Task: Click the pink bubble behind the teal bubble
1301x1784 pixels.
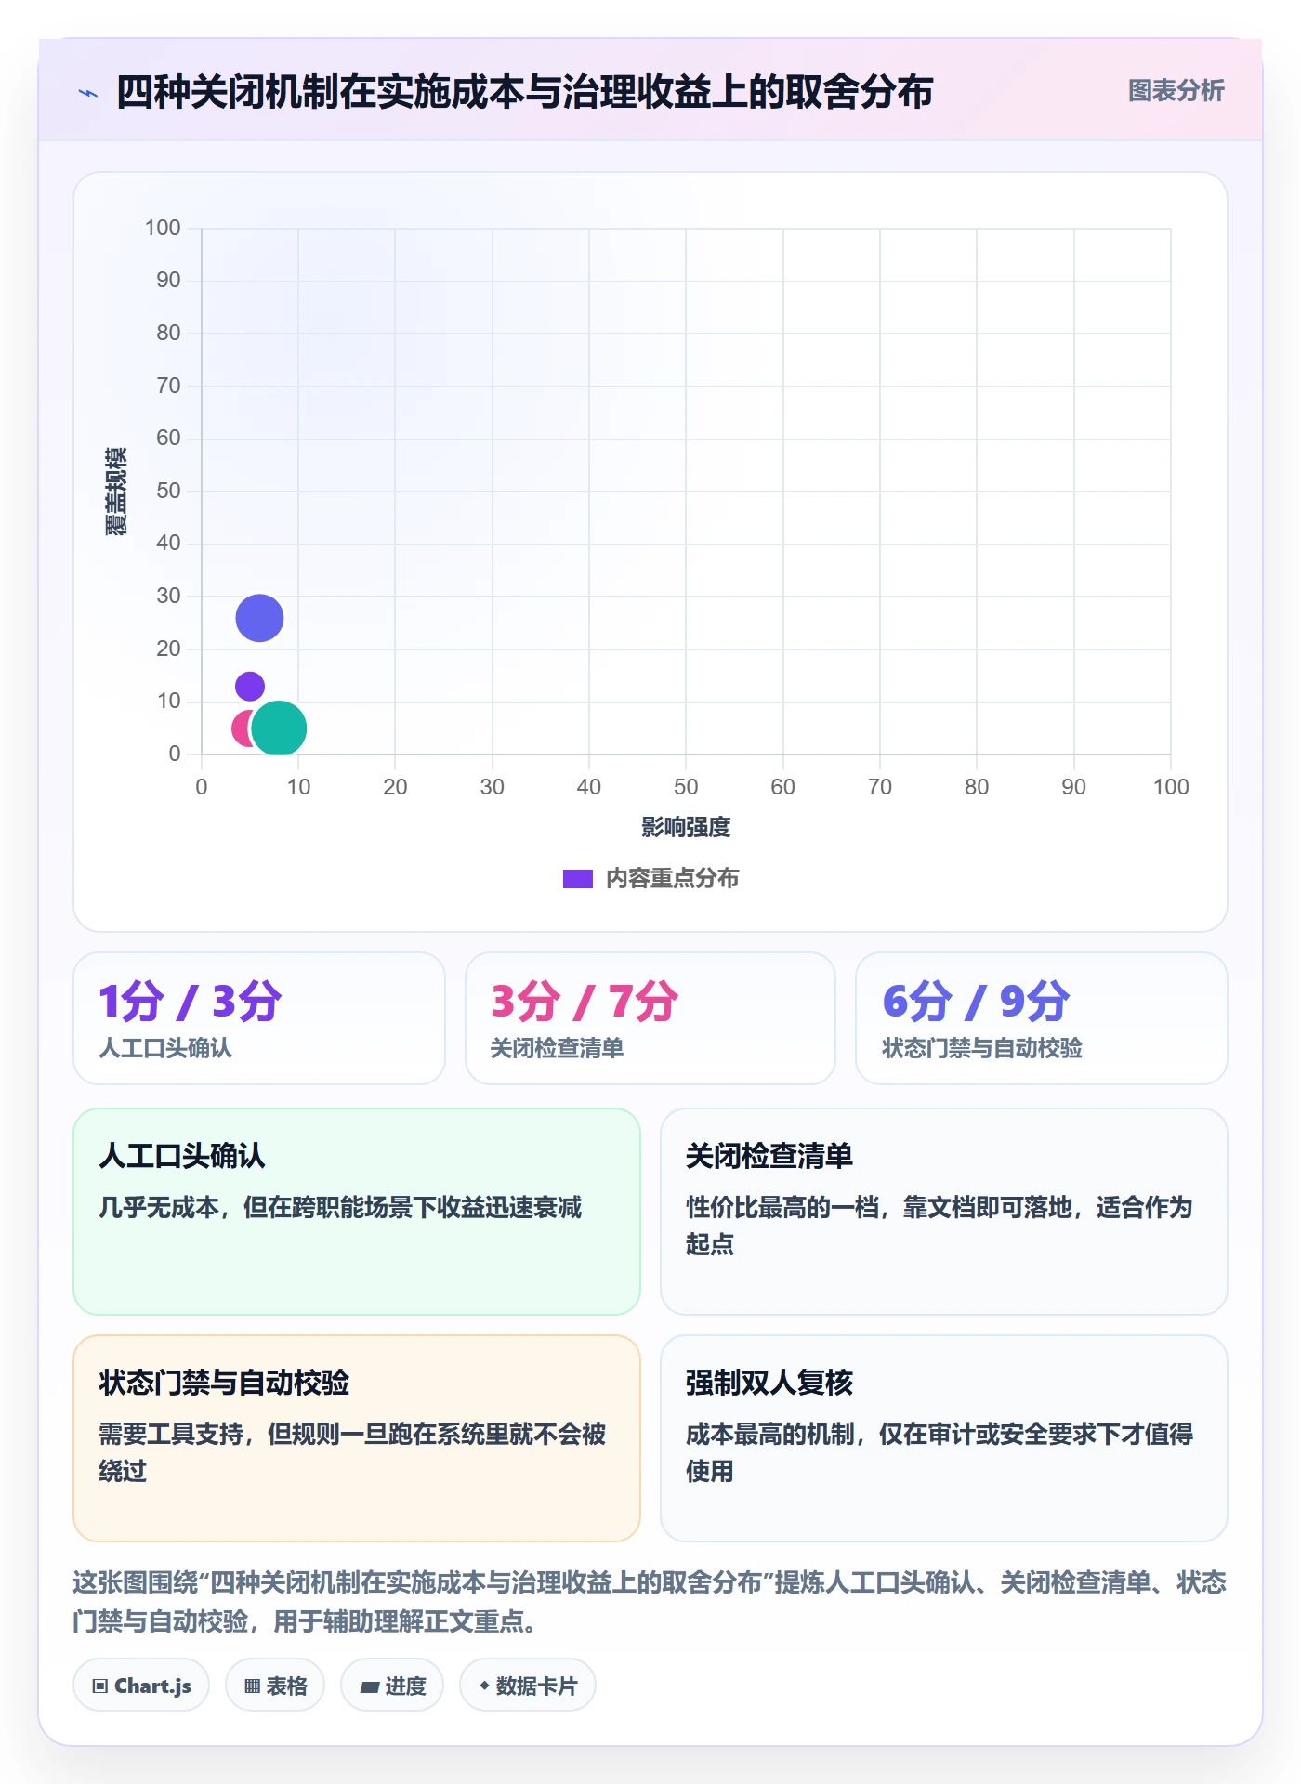Action: point(241,728)
